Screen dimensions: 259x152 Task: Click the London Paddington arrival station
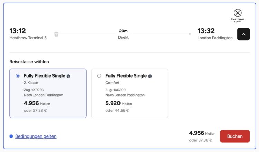click(215, 38)
